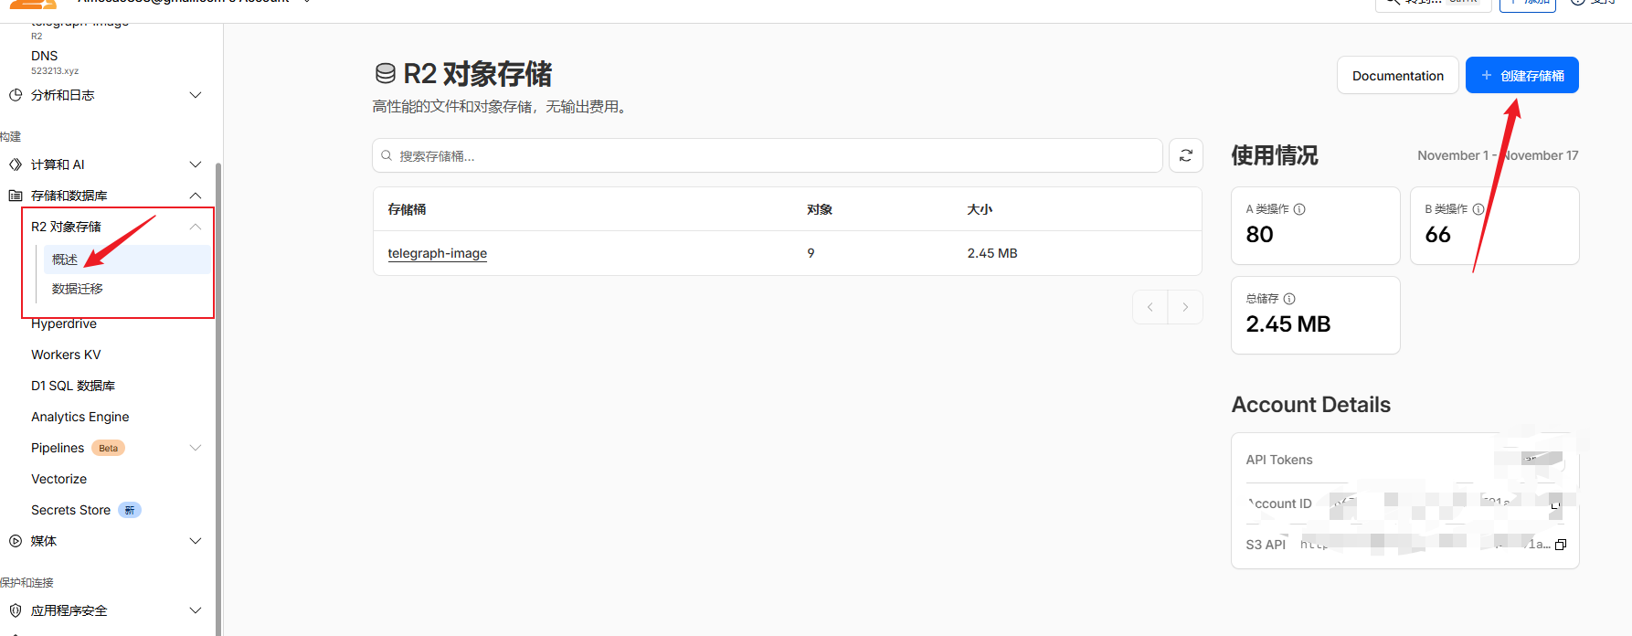1632x636 pixels.
Task: Show info for 总储存
Action: pos(1289,299)
